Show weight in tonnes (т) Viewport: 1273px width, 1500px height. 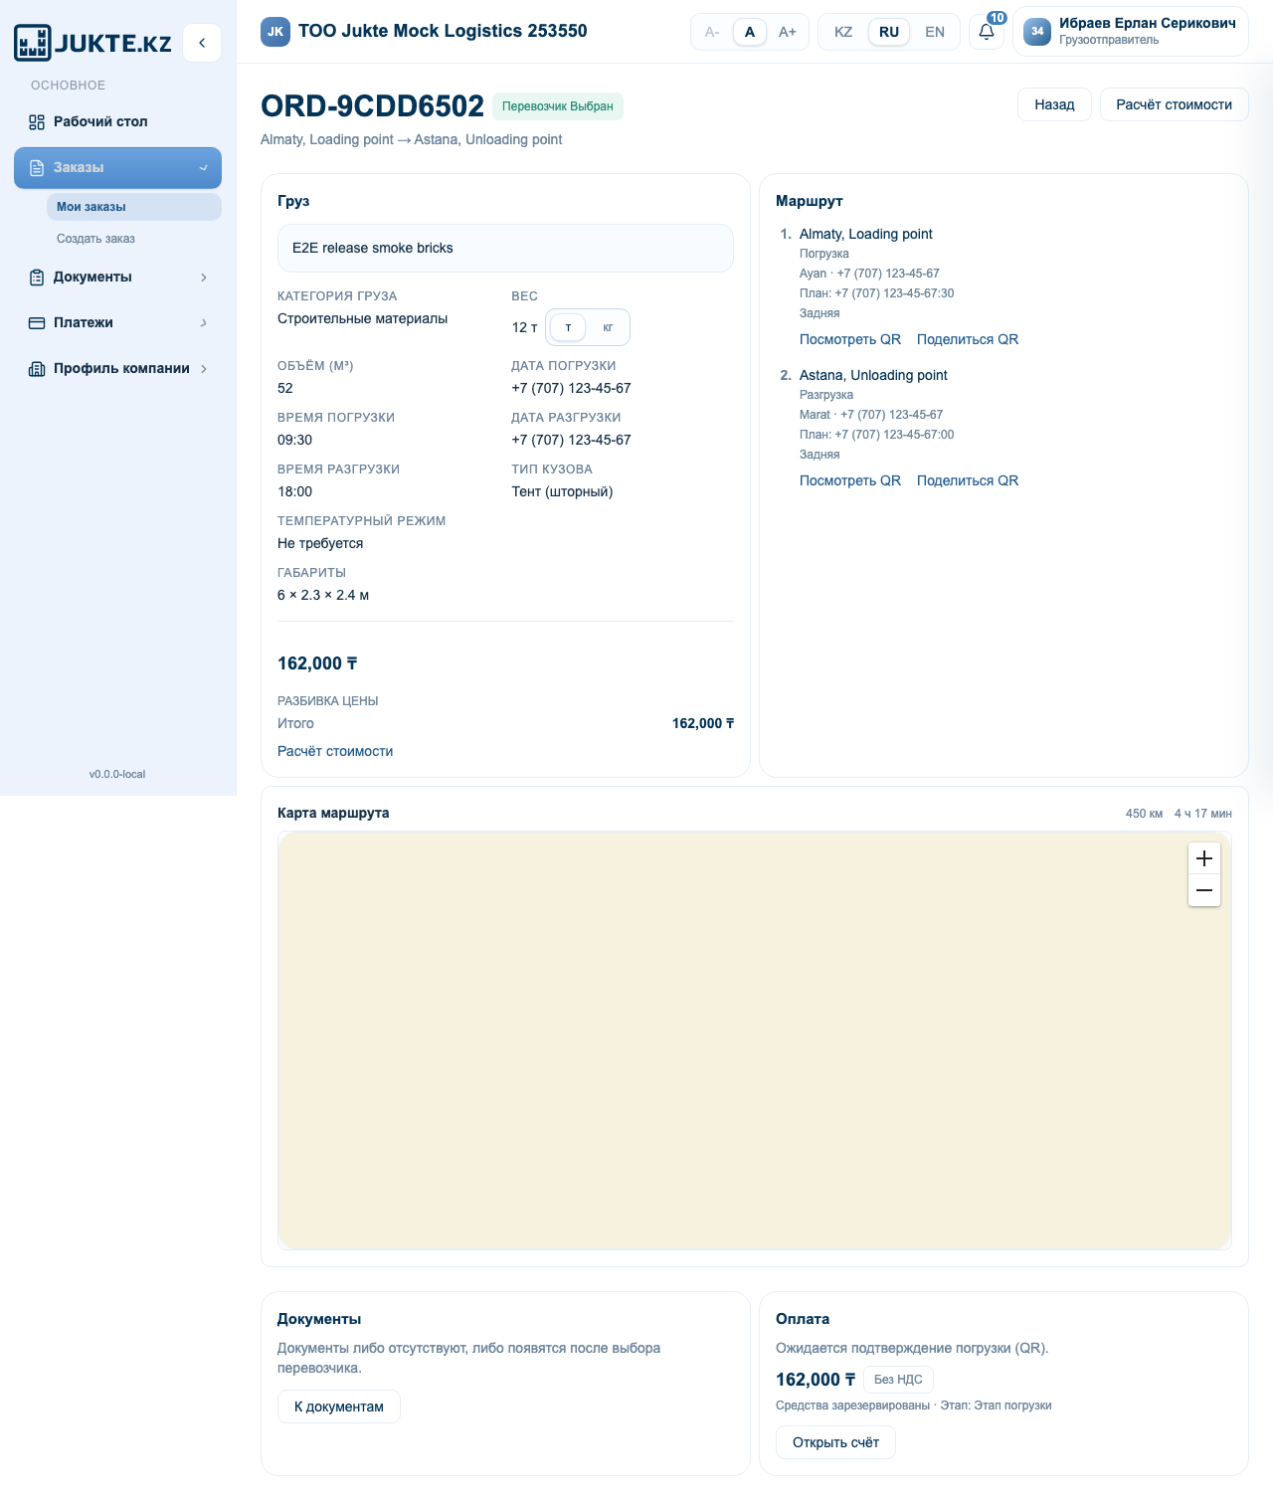pyautogui.click(x=568, y=327)
